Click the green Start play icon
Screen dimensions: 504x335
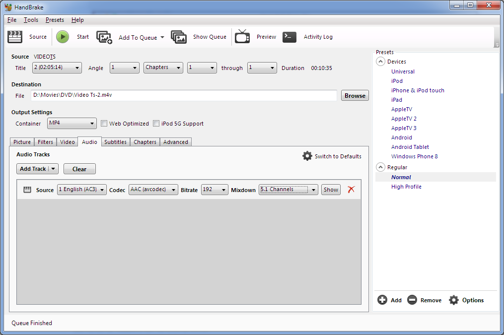(x=63, y=37)
